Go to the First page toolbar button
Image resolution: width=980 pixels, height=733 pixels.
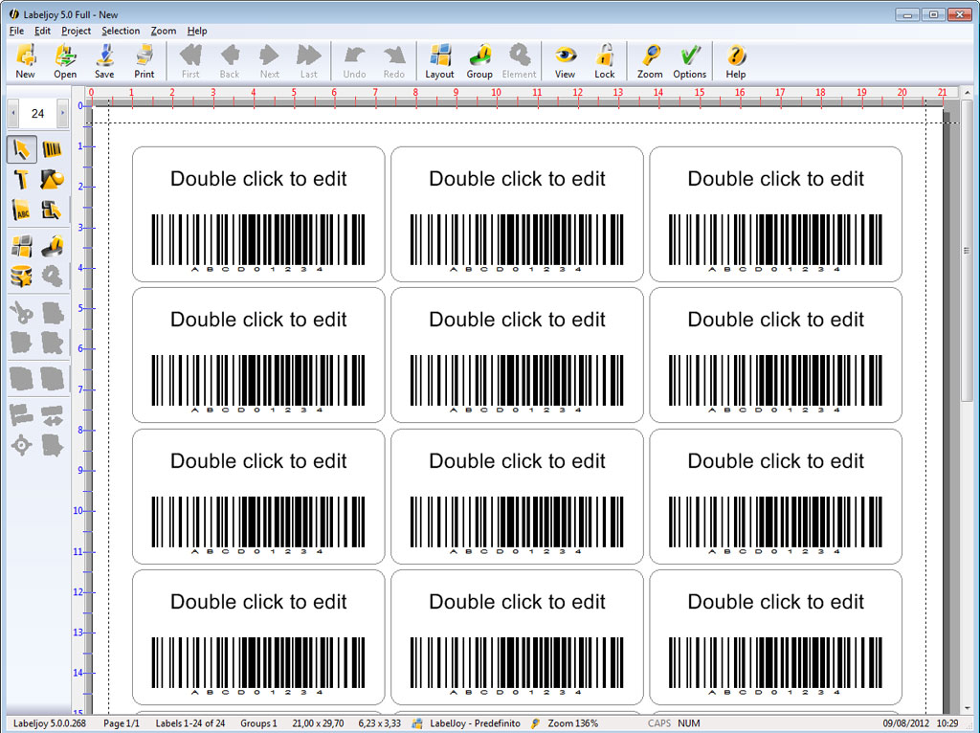click(190, 61)
